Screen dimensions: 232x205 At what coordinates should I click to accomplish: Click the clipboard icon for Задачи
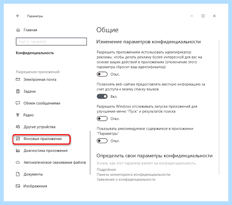[x=18, y=91]
